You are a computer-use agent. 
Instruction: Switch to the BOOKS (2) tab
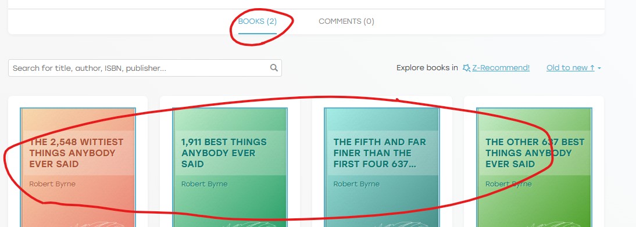257,21
